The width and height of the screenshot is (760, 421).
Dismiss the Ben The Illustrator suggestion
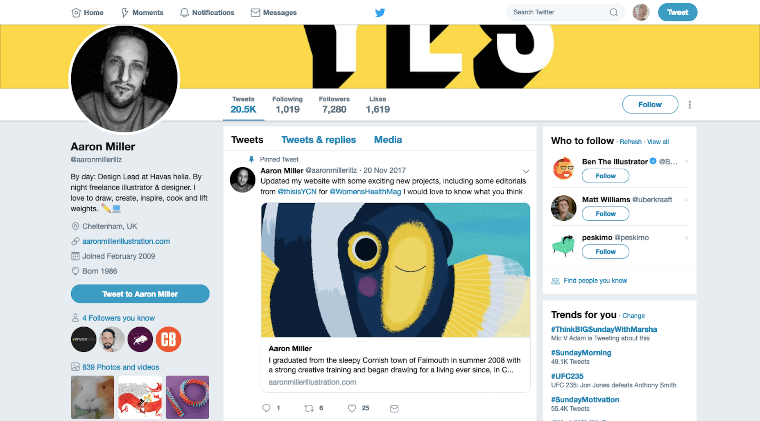[687, 161]
